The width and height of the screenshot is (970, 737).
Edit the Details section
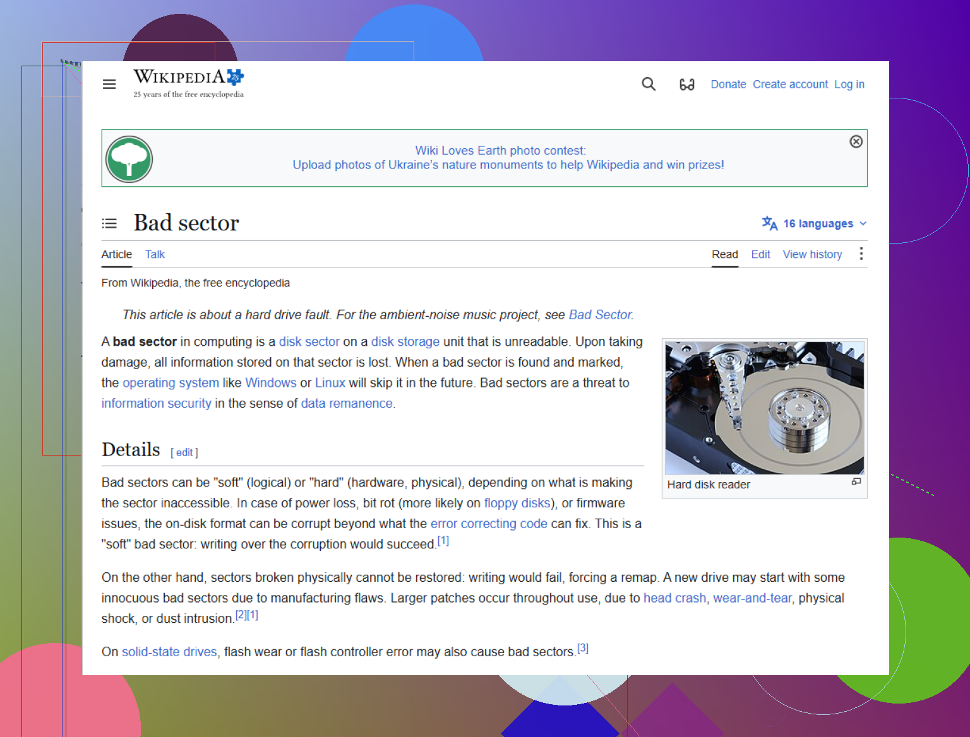[184, 452]
